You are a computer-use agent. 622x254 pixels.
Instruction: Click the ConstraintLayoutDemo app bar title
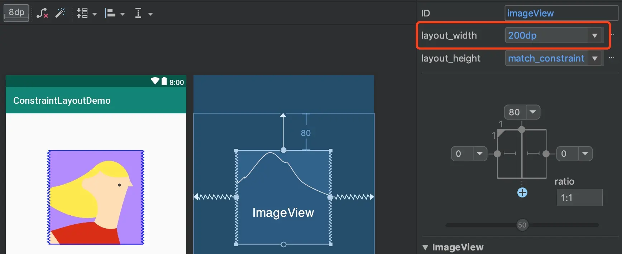point(62,101)
